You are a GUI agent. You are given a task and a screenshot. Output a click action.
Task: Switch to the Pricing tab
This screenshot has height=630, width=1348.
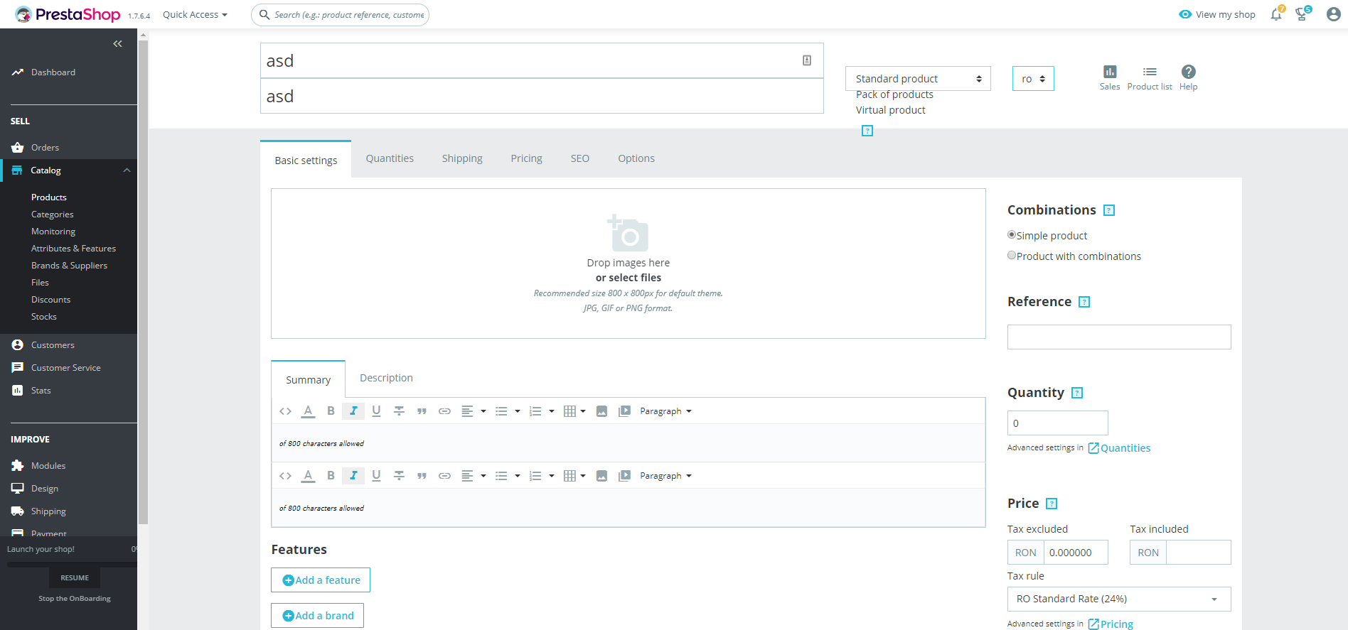pyautogui.click(x=526, y=158)
